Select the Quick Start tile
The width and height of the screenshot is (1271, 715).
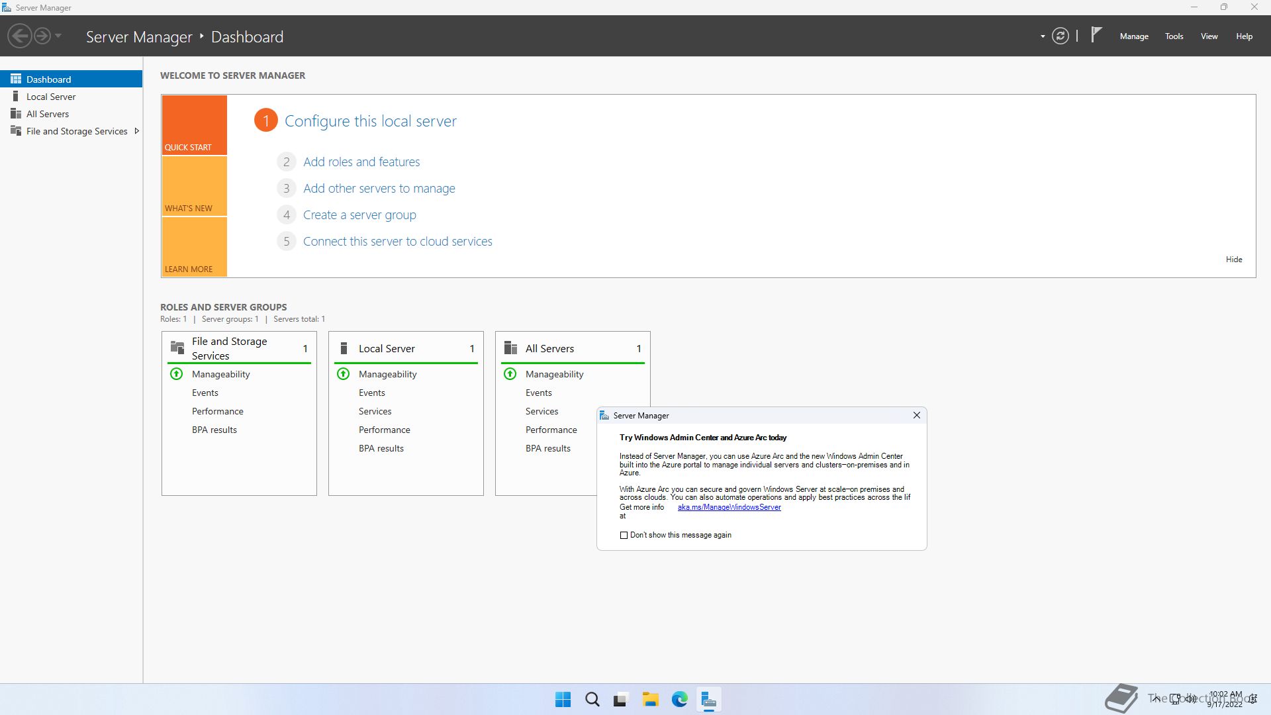[x=195, y=125]
